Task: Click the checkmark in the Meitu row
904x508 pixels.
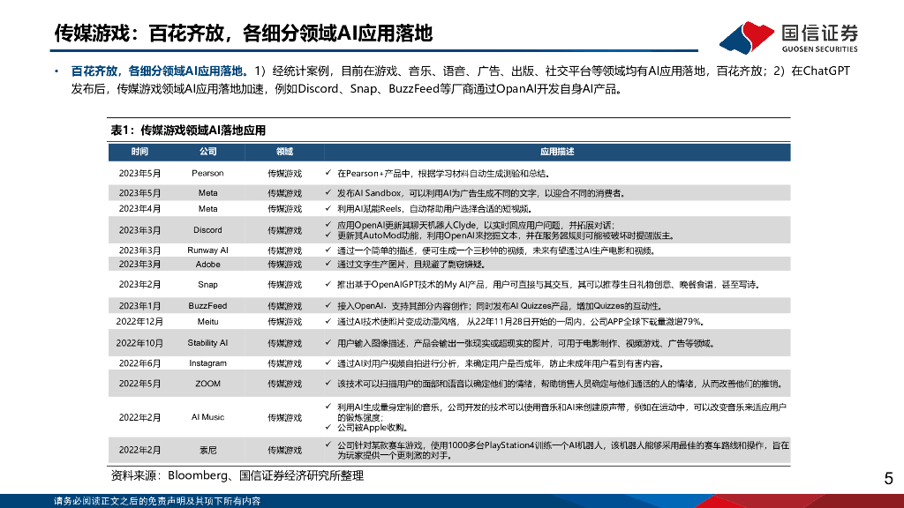Action: [x=328, y=322]
